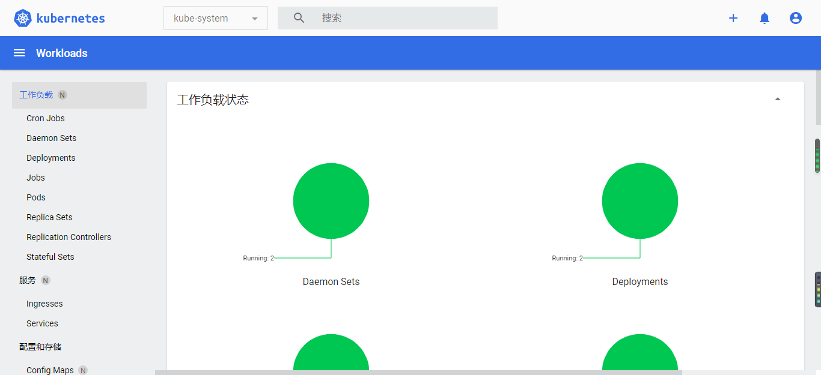Click the N badge beside 服务
The height and width of the screenshot is (375, 821).
tap(46, 280)
